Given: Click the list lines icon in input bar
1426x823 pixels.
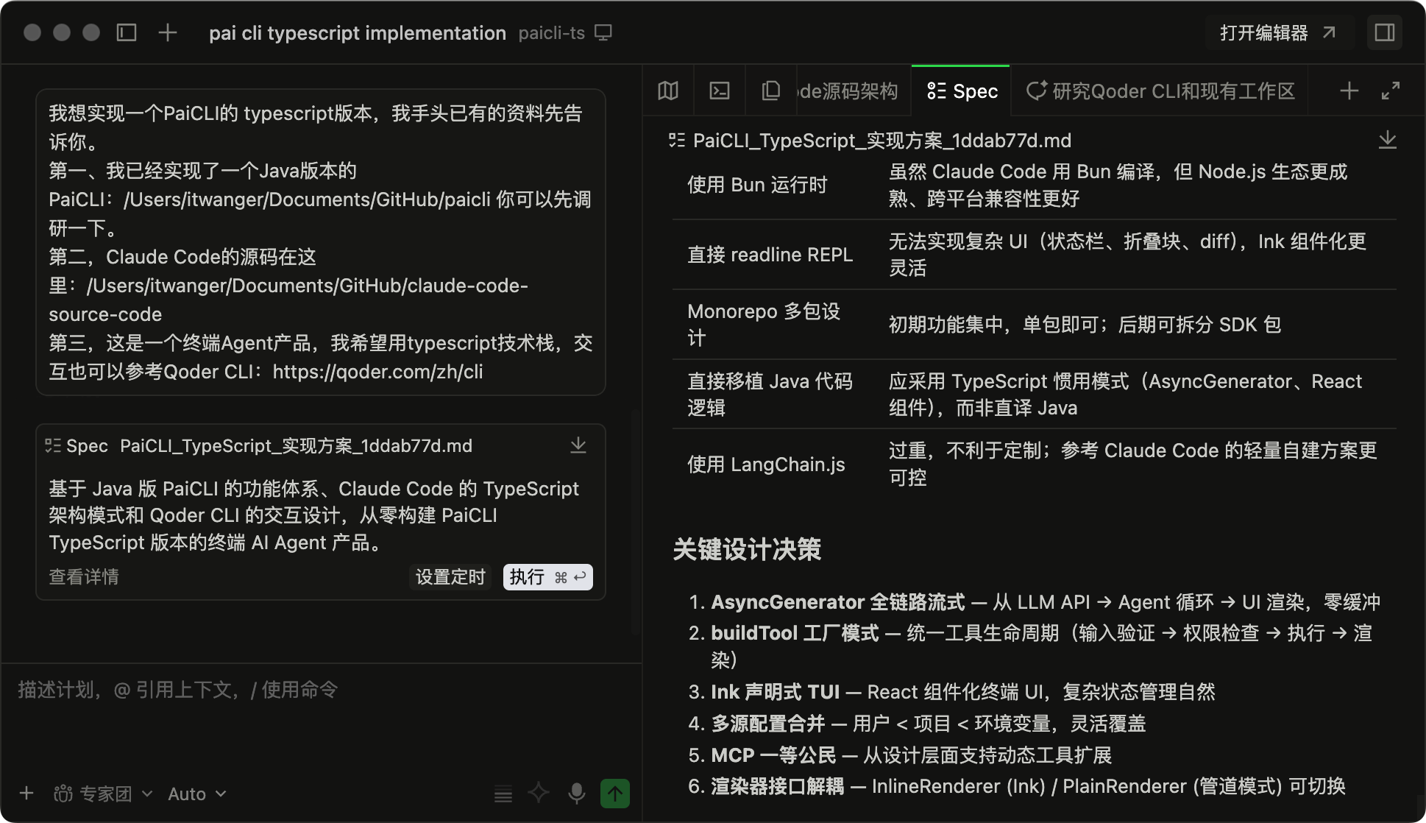Looking at the screenshot, I should pyautogui.click(x=503, y=794).
